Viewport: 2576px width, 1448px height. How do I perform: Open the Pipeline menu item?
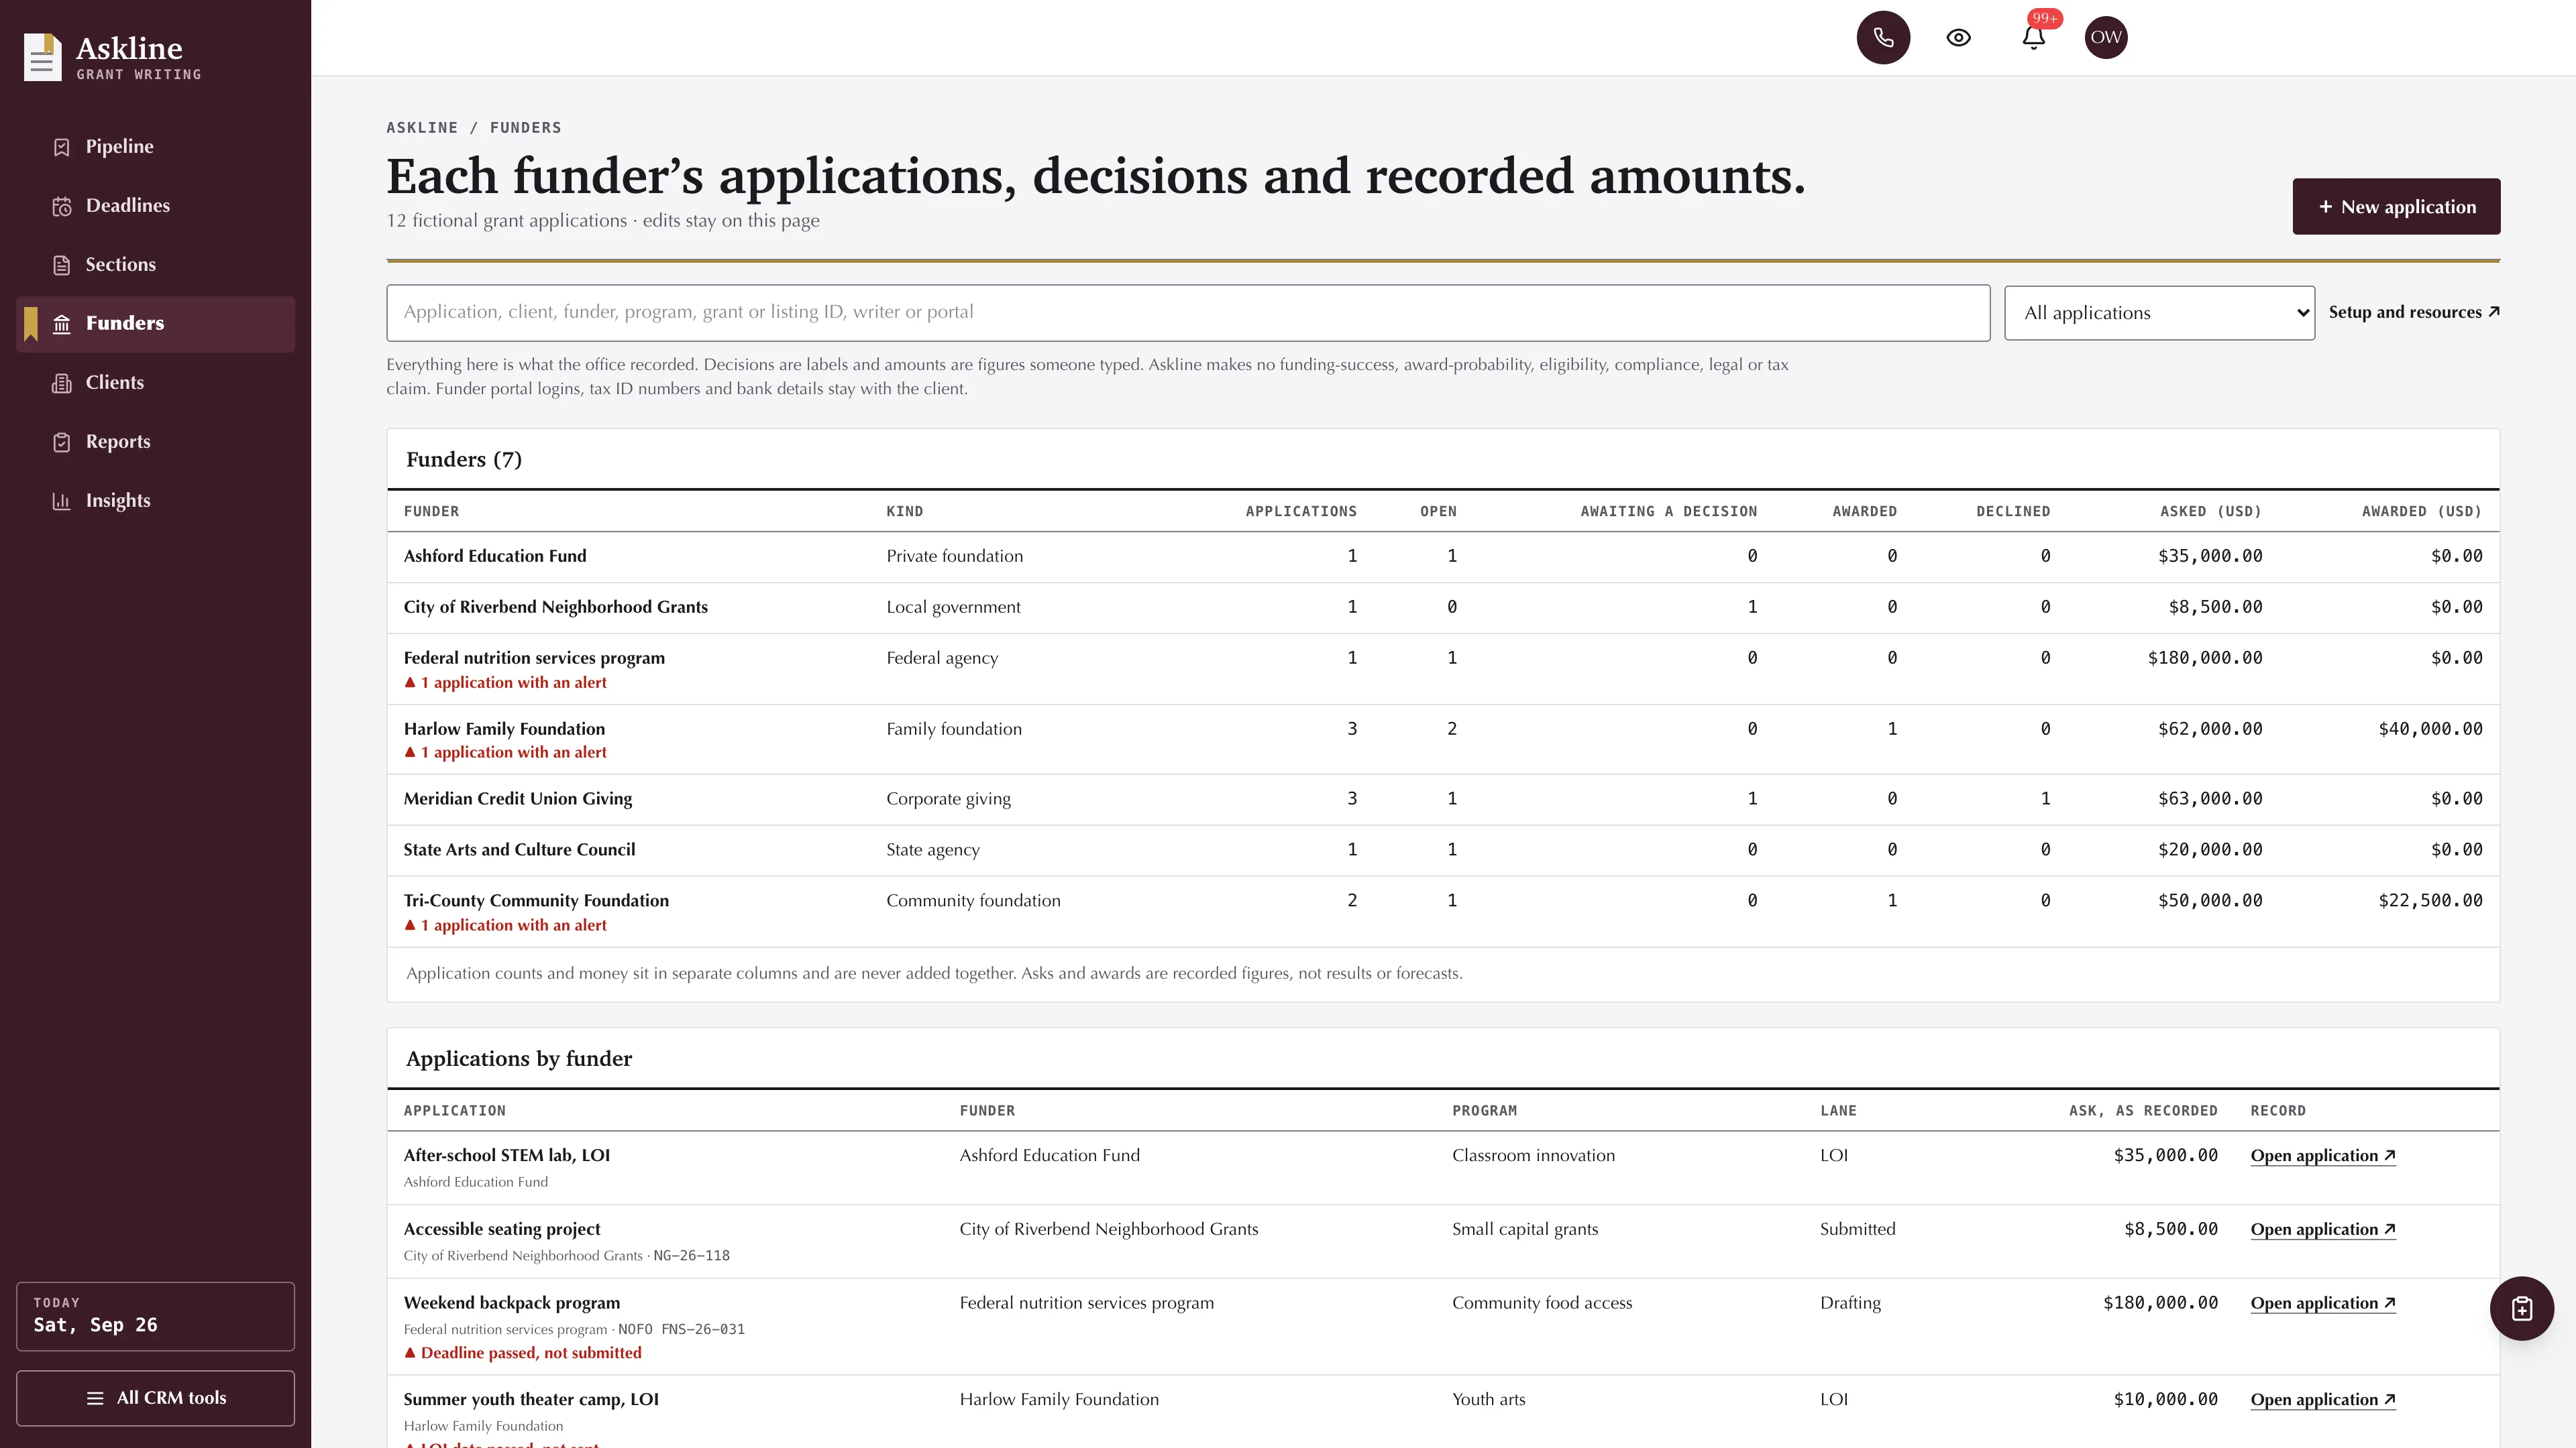155,147
